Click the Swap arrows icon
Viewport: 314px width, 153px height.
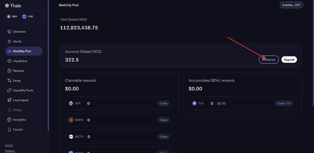pyautogui.click(x=9, y=80)
